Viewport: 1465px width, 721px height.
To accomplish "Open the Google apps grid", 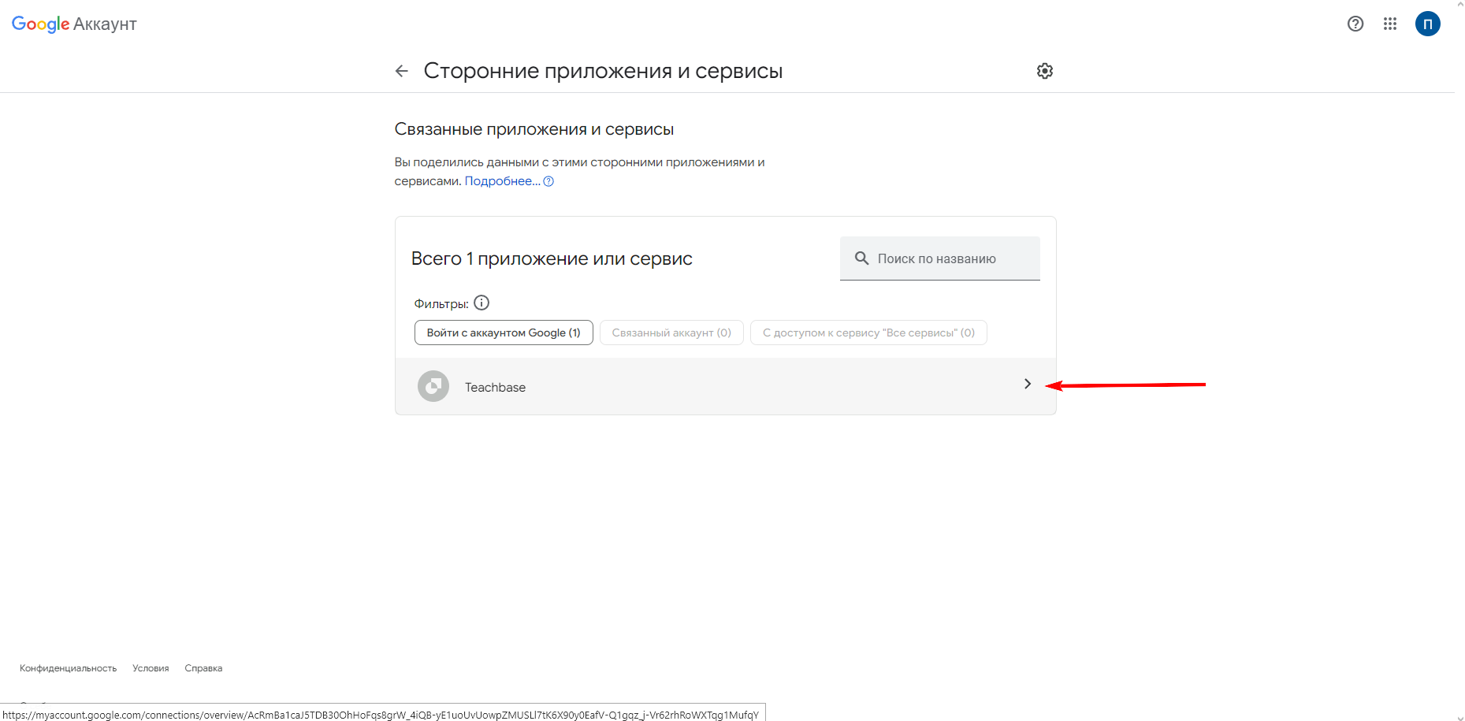I will [1390, 24].
